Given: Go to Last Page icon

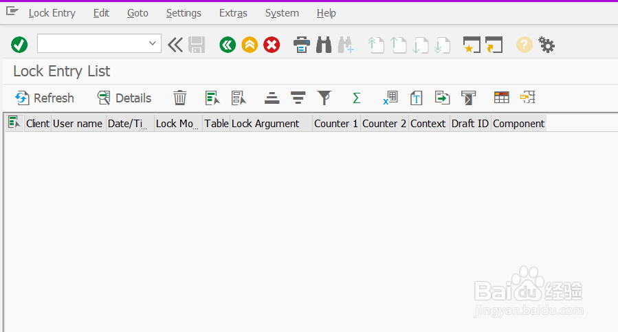Looking at the screenshot, I should pos(442,45).
